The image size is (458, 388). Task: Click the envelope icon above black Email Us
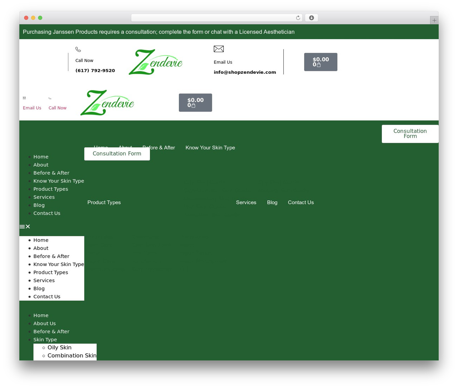coord(219,49)
